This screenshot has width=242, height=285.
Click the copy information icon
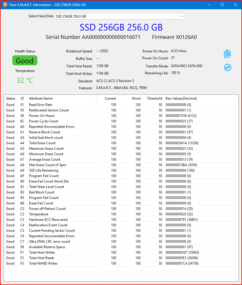point(227,54)
